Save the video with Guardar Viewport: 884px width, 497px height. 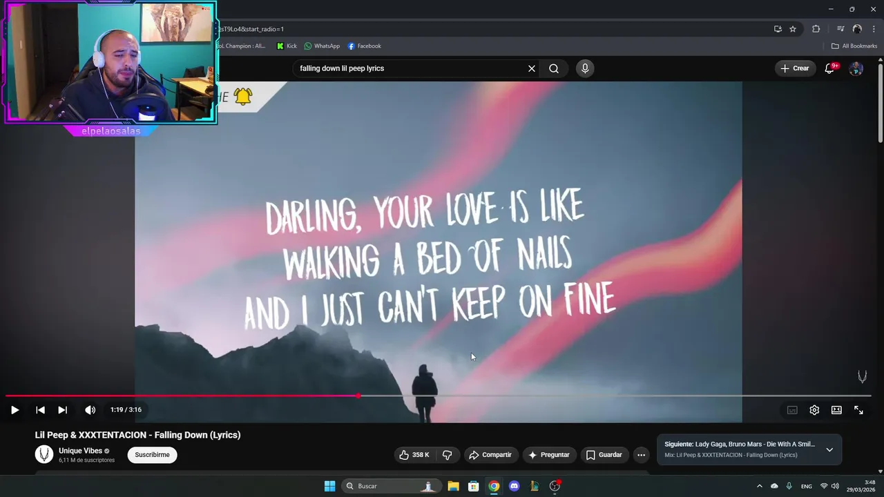click(x=604, y=455)
